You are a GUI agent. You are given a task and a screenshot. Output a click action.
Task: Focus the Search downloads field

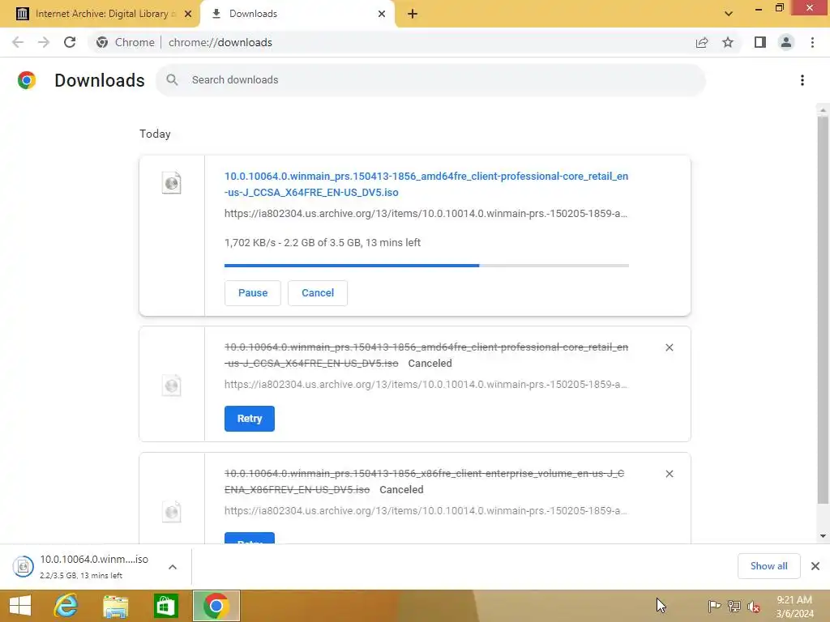point(431,80)
